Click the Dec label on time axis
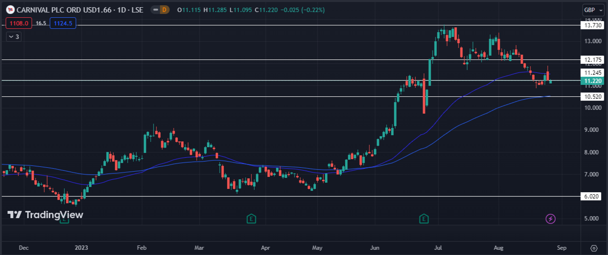The image size is (608, 255). (23, 248)
